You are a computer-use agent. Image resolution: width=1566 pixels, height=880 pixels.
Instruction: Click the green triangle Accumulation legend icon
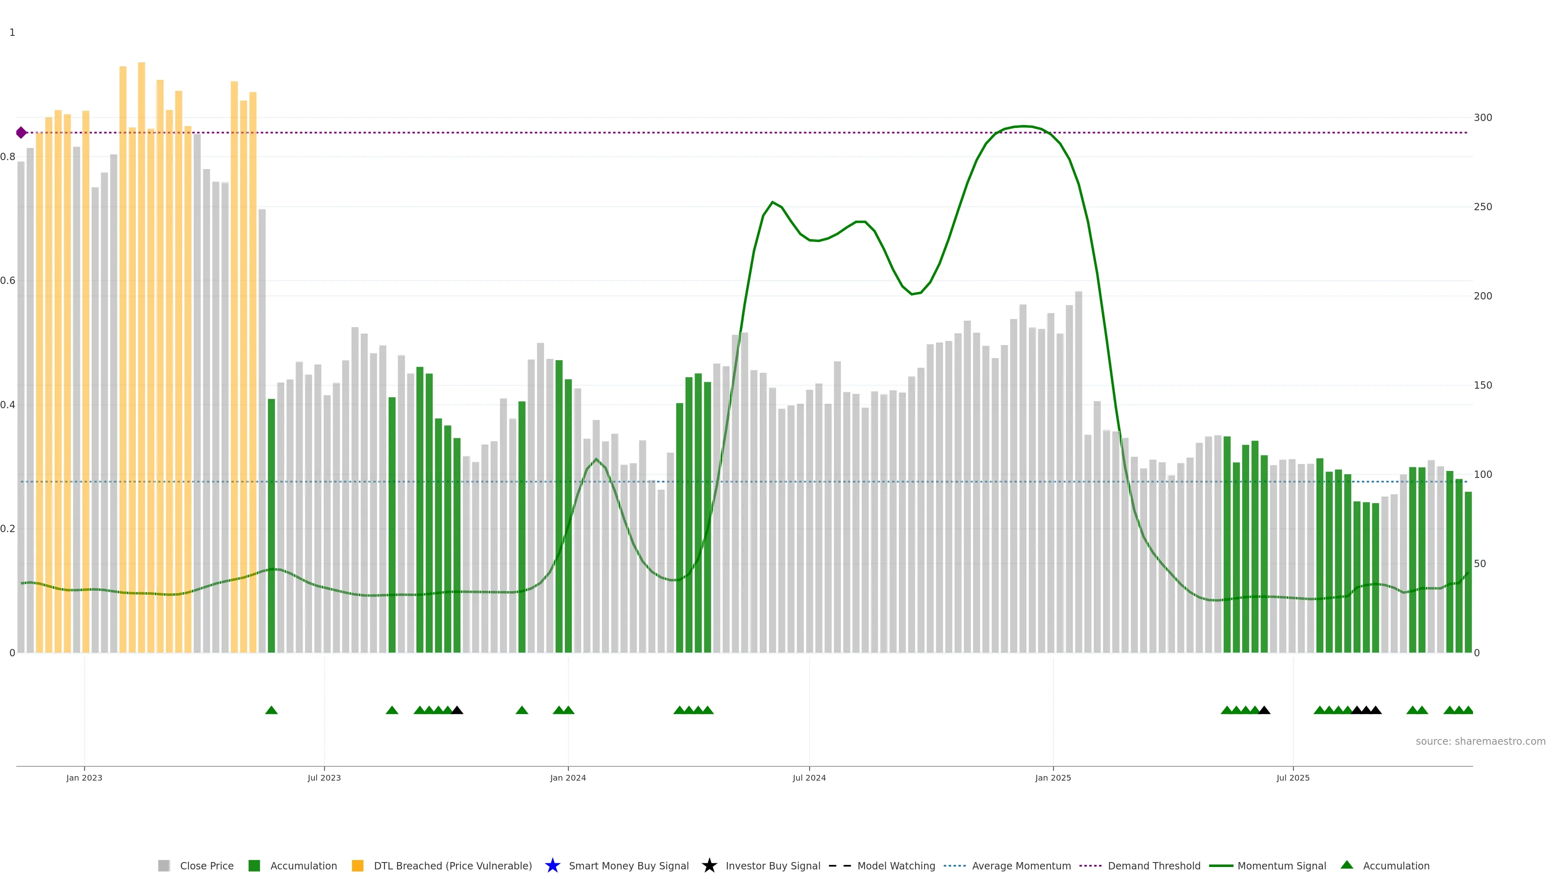point(1347,865)
